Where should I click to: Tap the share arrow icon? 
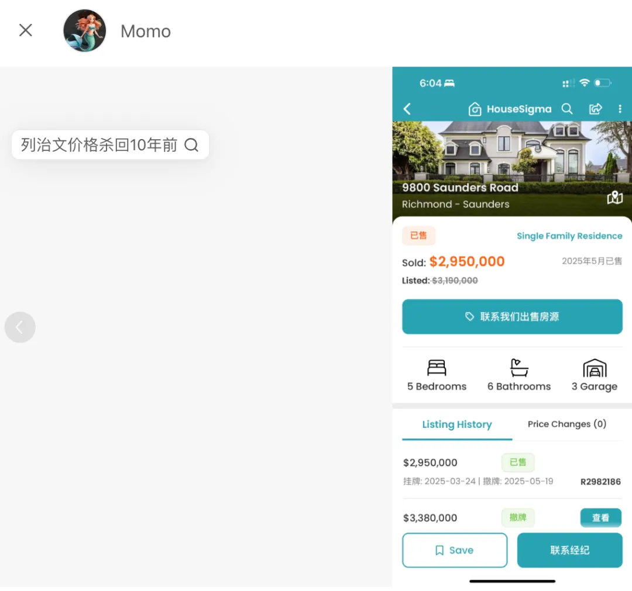click(x=595, y=109)
